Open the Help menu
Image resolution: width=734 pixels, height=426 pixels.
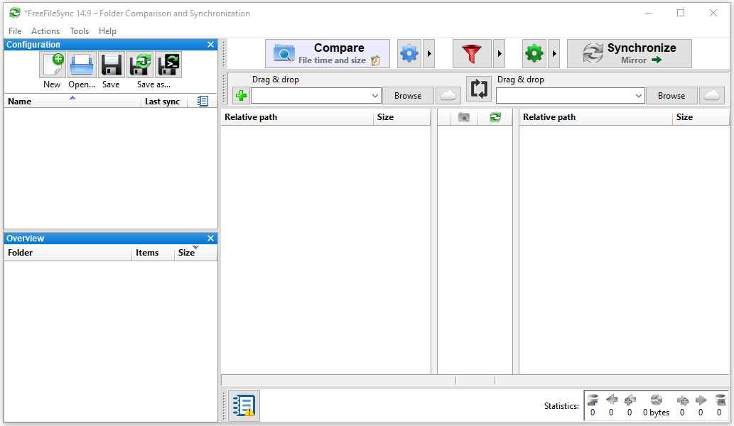click(x=107, y=31)
